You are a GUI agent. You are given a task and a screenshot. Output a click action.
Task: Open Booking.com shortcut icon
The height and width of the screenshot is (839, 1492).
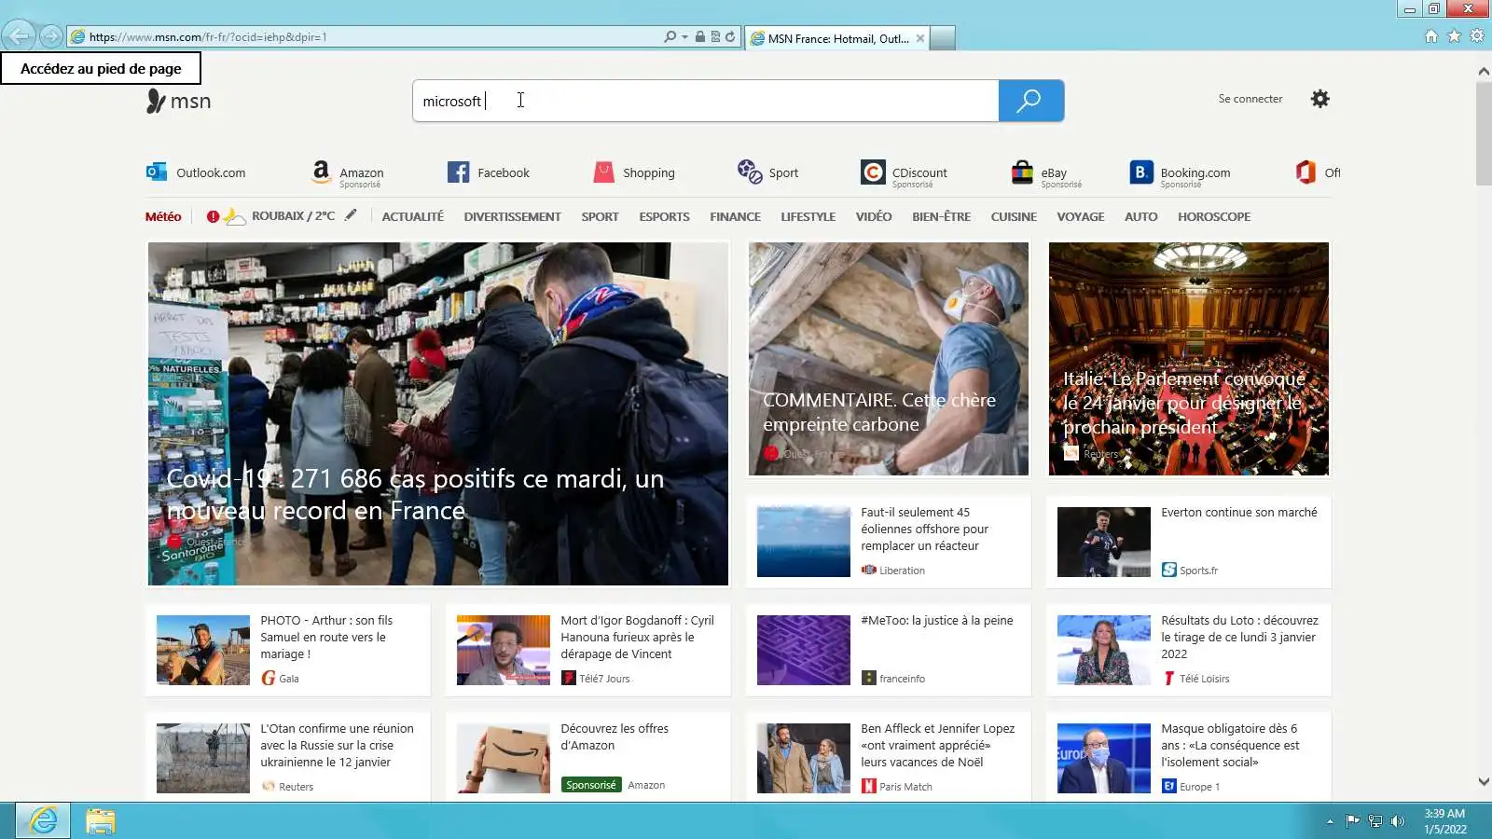pyautogui.click(x=1140, y=172)
